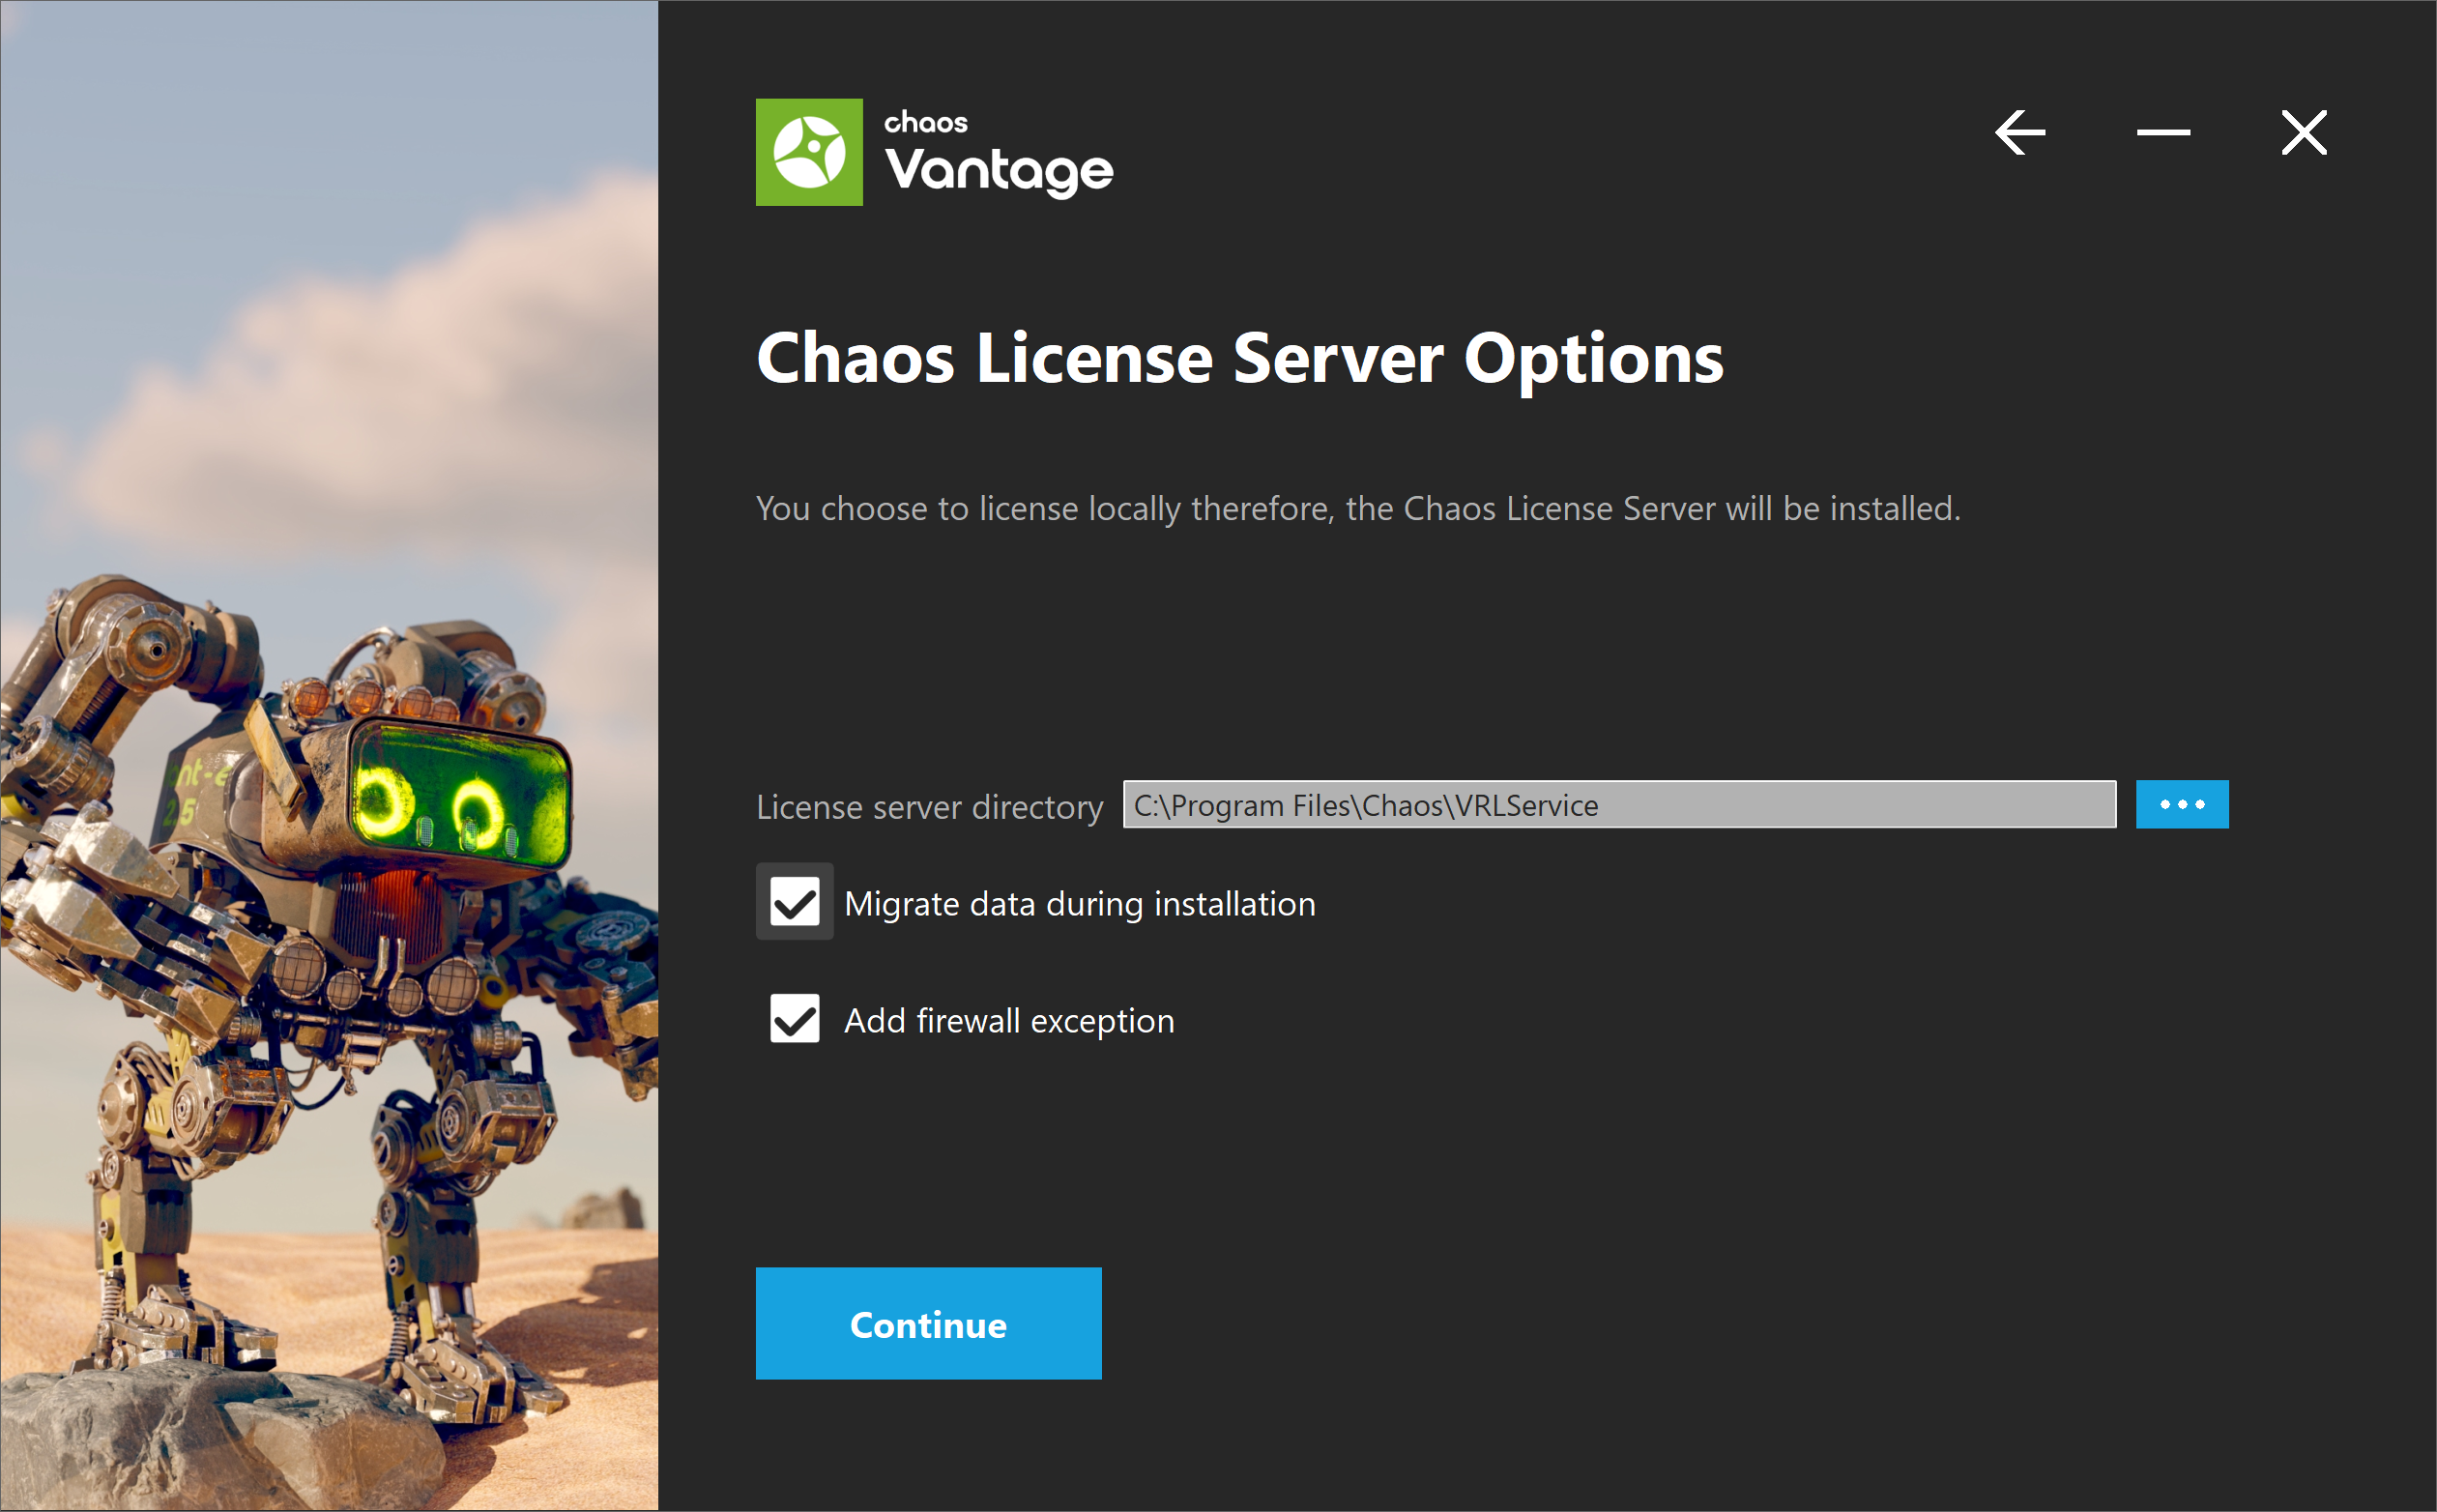The image size is (2437, 1512).
Task: Minimize the installer window
Action: tap(2163, 132)
